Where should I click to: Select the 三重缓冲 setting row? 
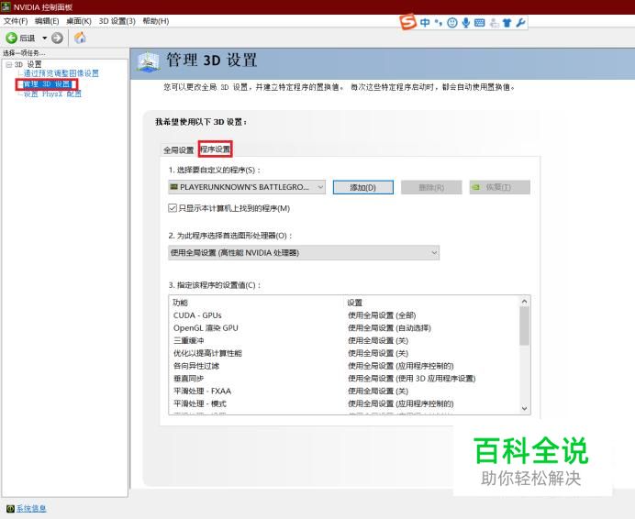(343, 340)
